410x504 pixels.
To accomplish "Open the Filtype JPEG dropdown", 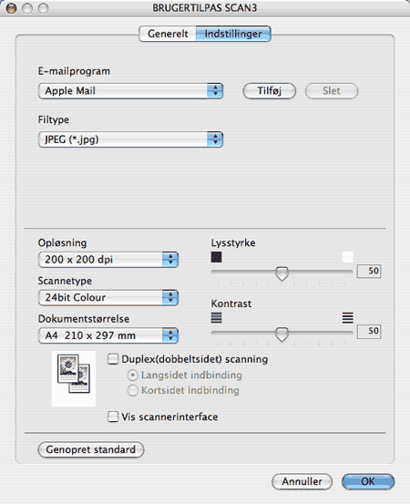I will pyautogui.click(x=130, y=139).
